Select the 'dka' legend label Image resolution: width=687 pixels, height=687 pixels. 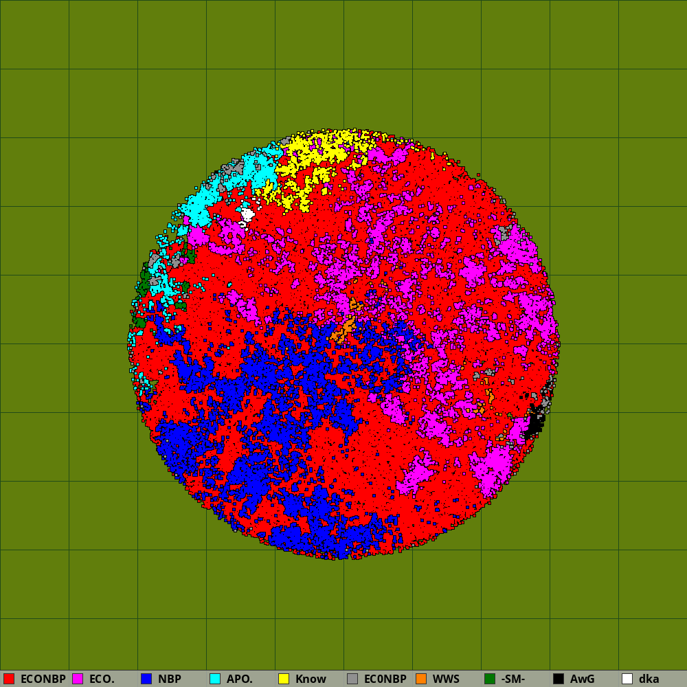(x=649, y=679)
